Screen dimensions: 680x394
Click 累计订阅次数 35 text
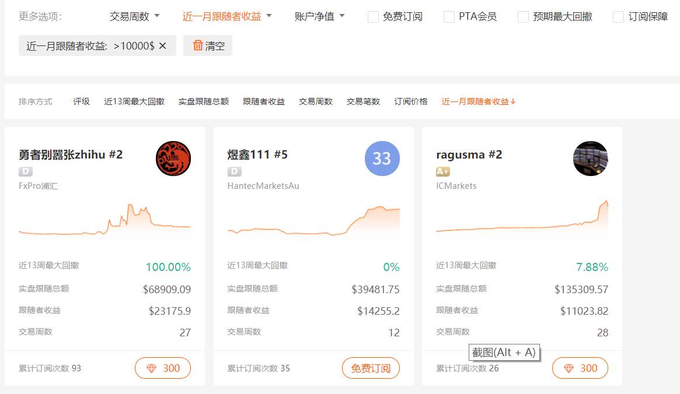(x=259, y=368)
